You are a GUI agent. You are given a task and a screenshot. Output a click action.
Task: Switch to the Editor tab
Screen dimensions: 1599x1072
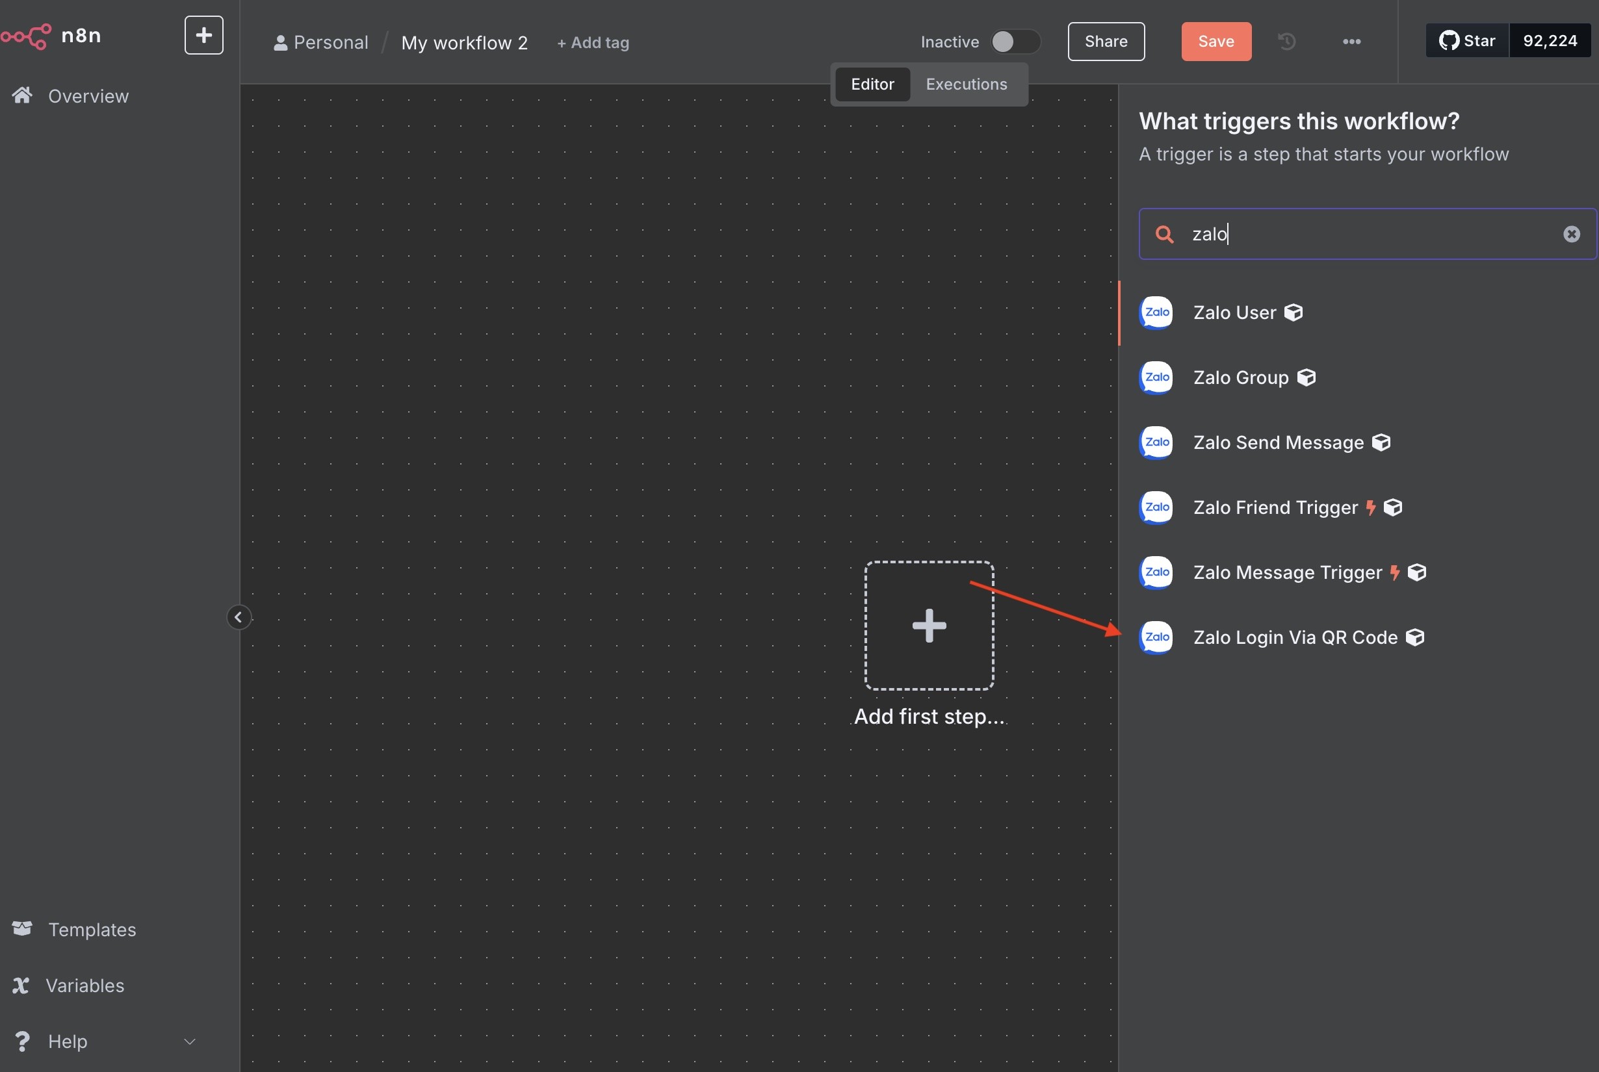coord(872,84)
